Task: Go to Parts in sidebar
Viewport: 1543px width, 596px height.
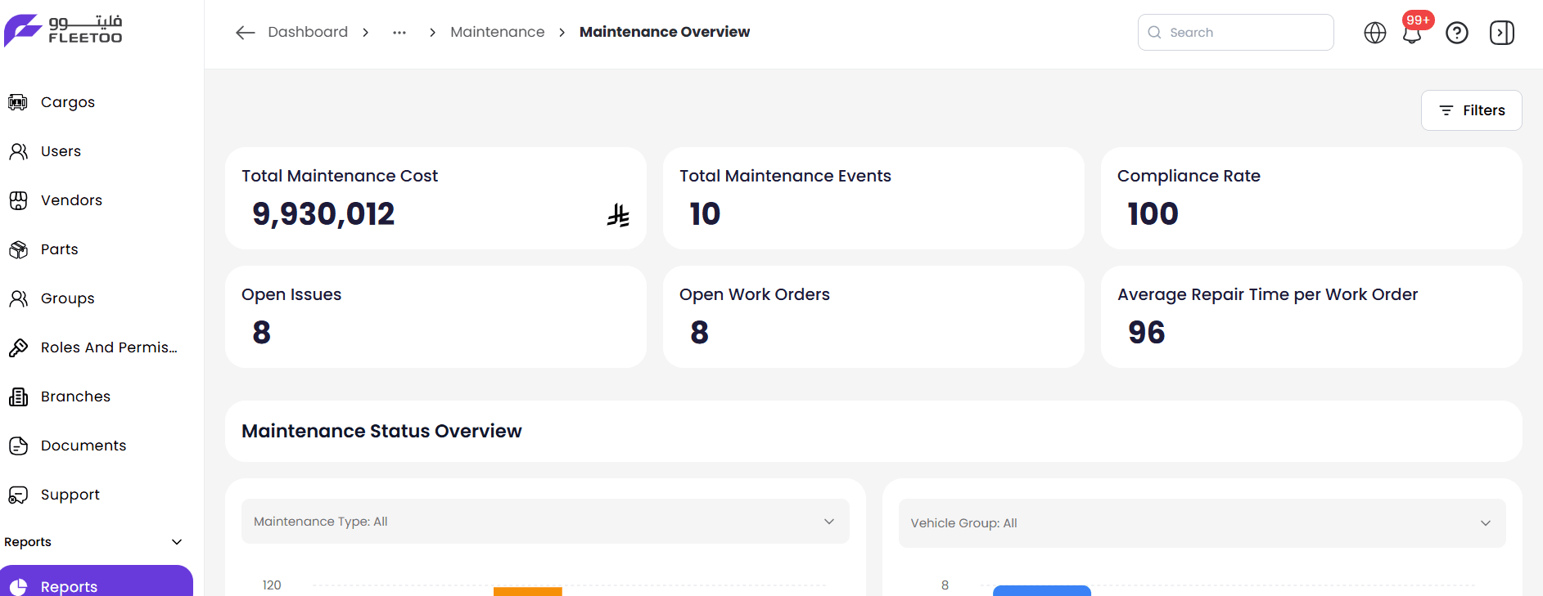Action: [x=59, y=249]
